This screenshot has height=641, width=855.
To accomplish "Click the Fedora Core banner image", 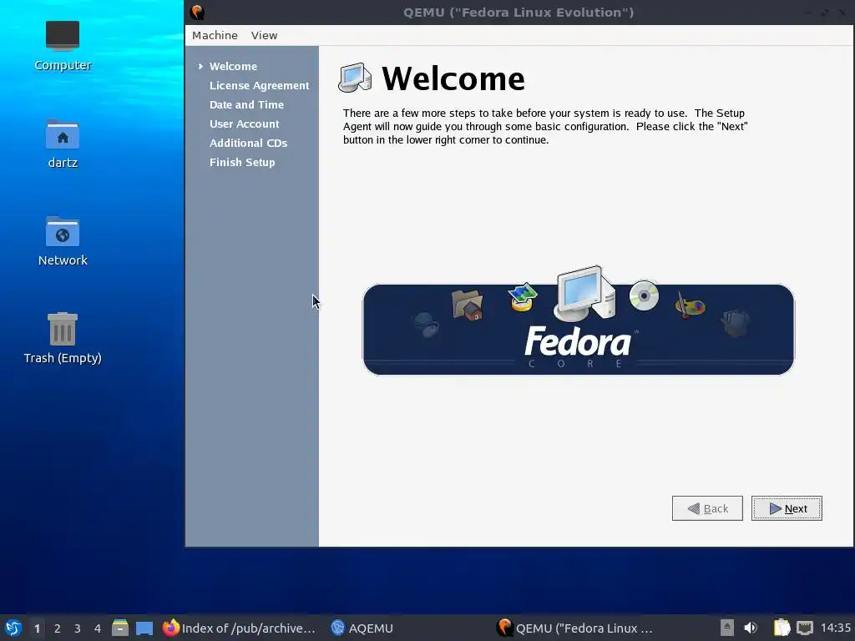I will tap(579, 320).
